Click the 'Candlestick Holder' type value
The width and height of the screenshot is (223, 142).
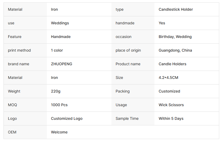(x=176, y=9)
